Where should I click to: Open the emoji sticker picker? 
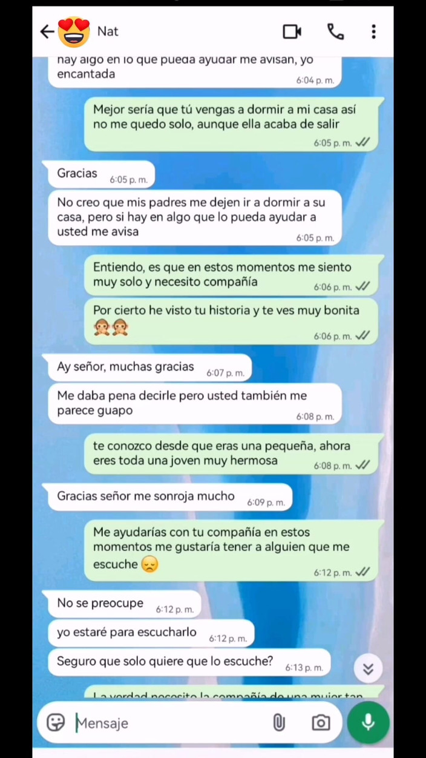tap(56, 722)
